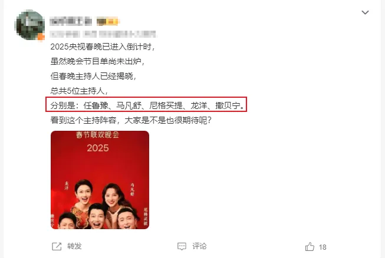
Task: Like the post with the thumbs-up icon
Action: pyautogui.click(x=310, y=246)
